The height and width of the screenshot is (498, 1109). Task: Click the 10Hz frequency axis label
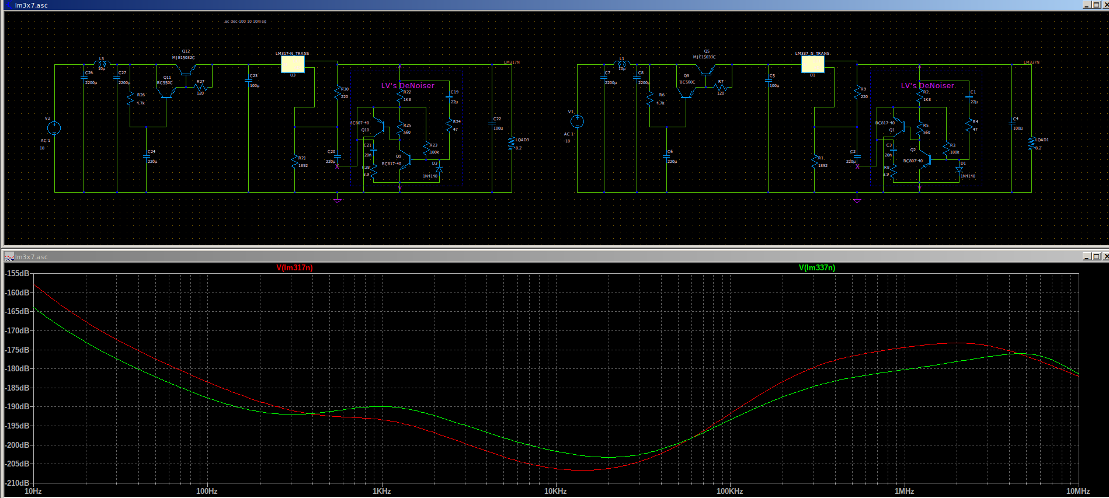[x=33, y=491]
